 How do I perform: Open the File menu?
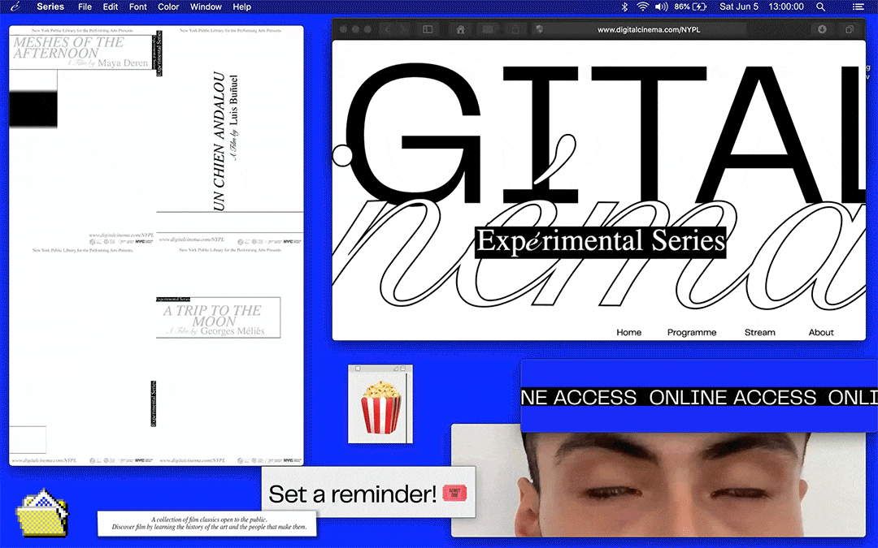point(85,6)
